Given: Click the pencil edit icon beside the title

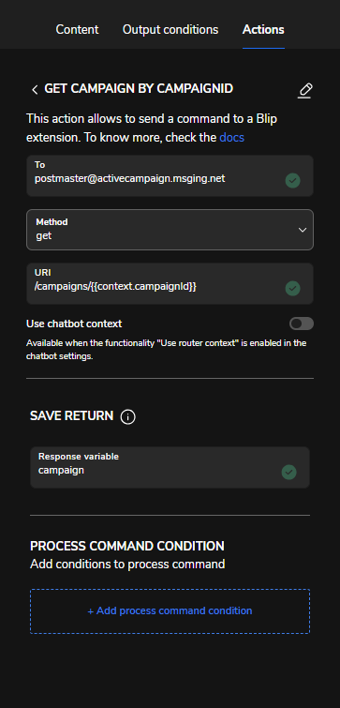Looking at the screenshot, I should (x=305, y=90).
